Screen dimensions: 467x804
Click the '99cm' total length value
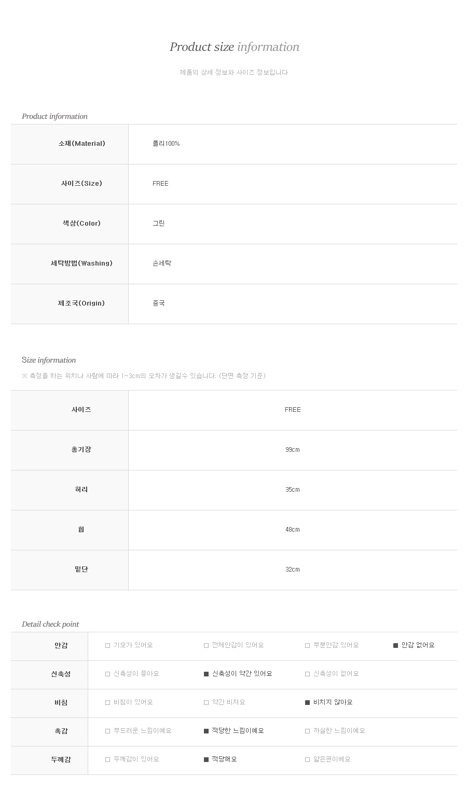click(292, 450)
